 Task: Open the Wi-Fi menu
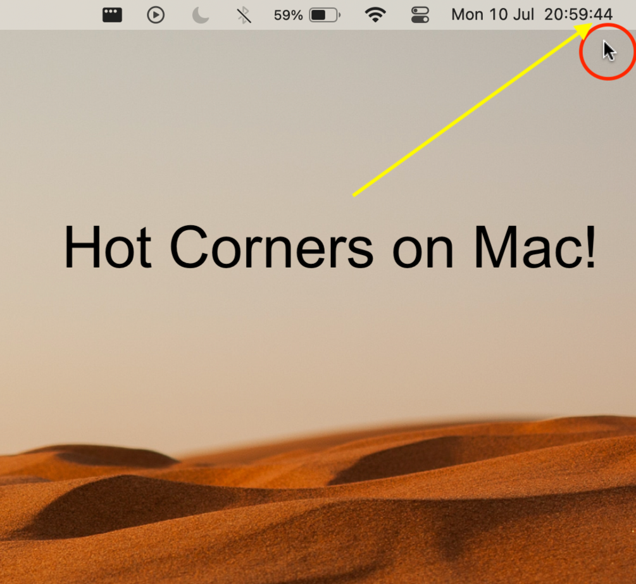375,15
